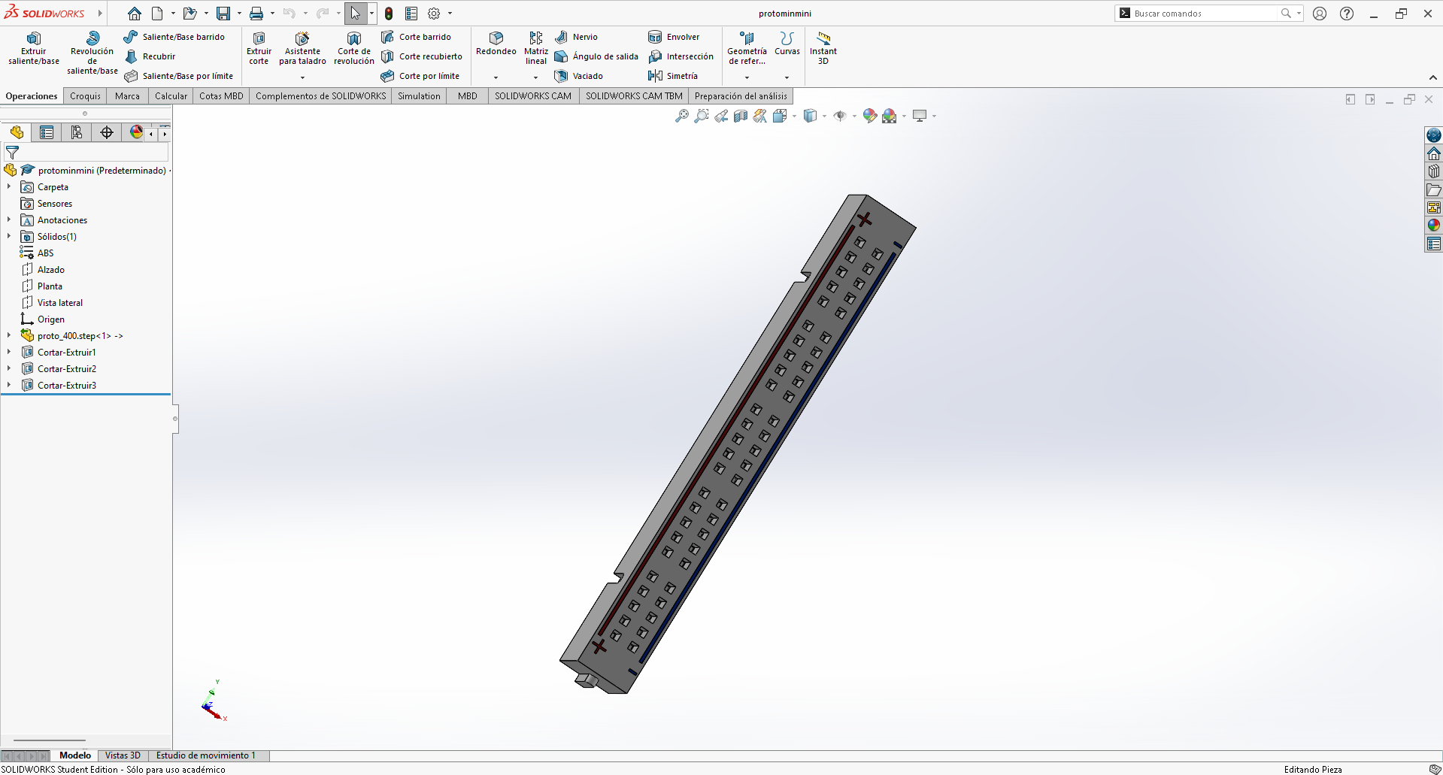1443x775 pixels.
Task: Choose Corte recubierto tool
Action: tap(422, 56)
